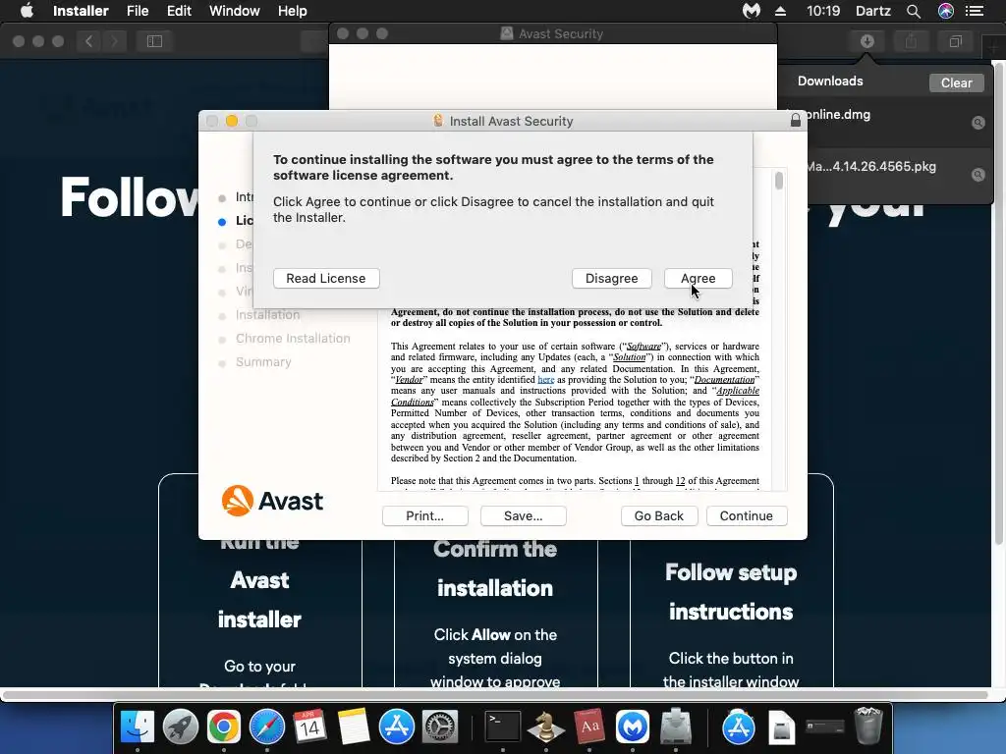Toggle the Safari sidebar button

(x=154, y=41)
